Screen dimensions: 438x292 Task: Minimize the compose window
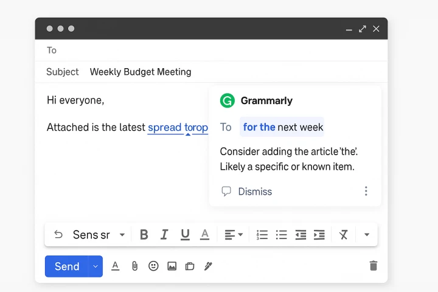349,29
